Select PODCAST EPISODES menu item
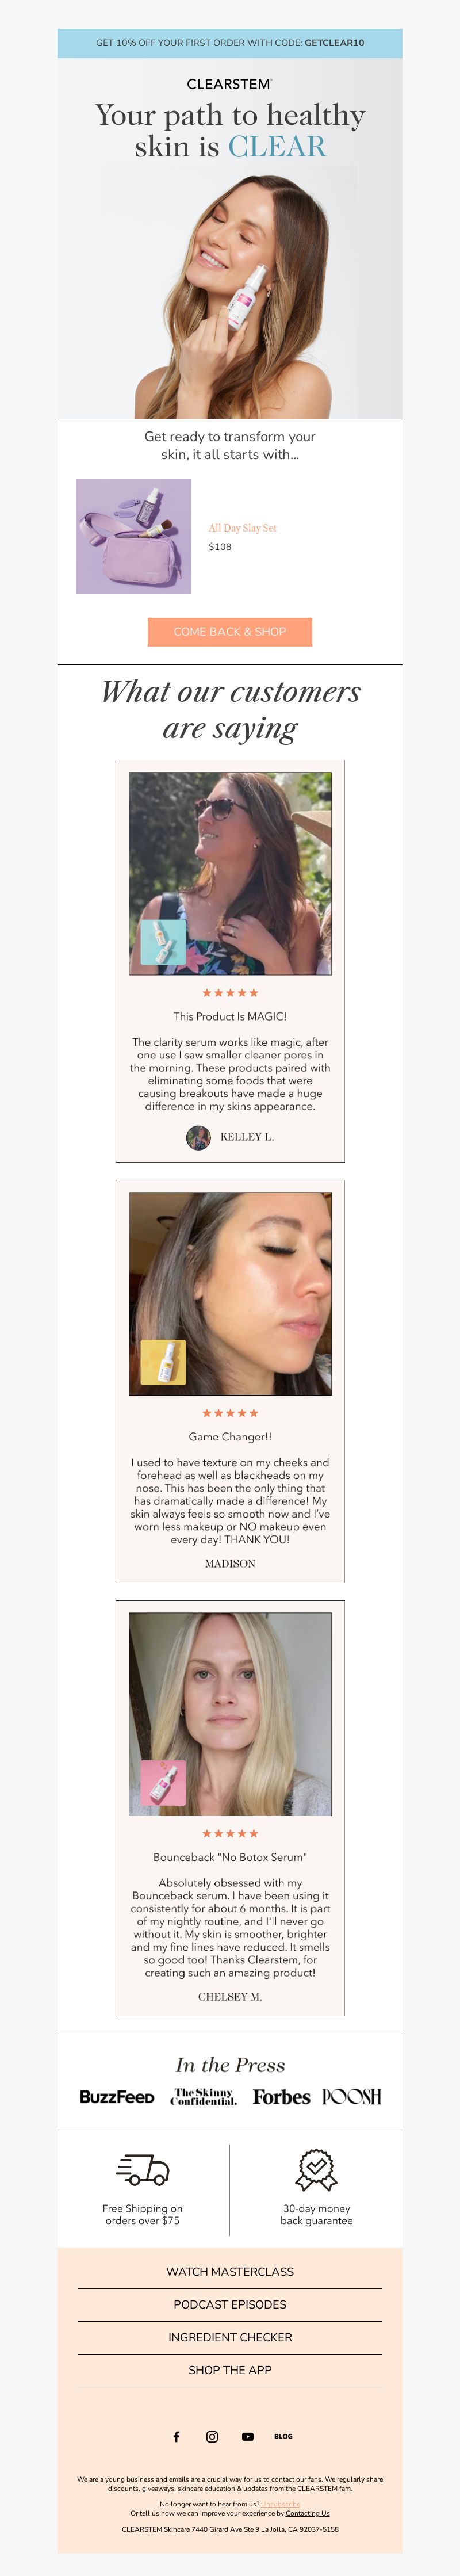The height and width of the screenshot is (2576, 460). [230, 2305]
